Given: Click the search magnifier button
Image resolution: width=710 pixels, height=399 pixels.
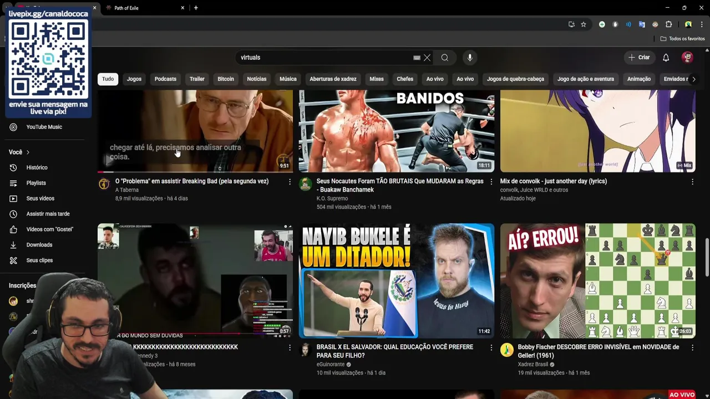Looking at the screenshot, I should (445, 58).
